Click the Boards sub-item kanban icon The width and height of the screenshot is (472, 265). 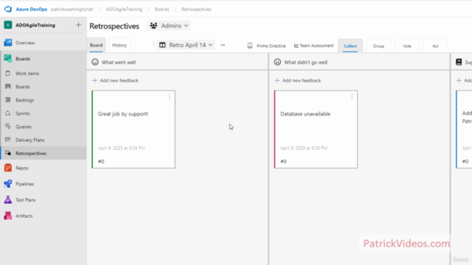8,87
